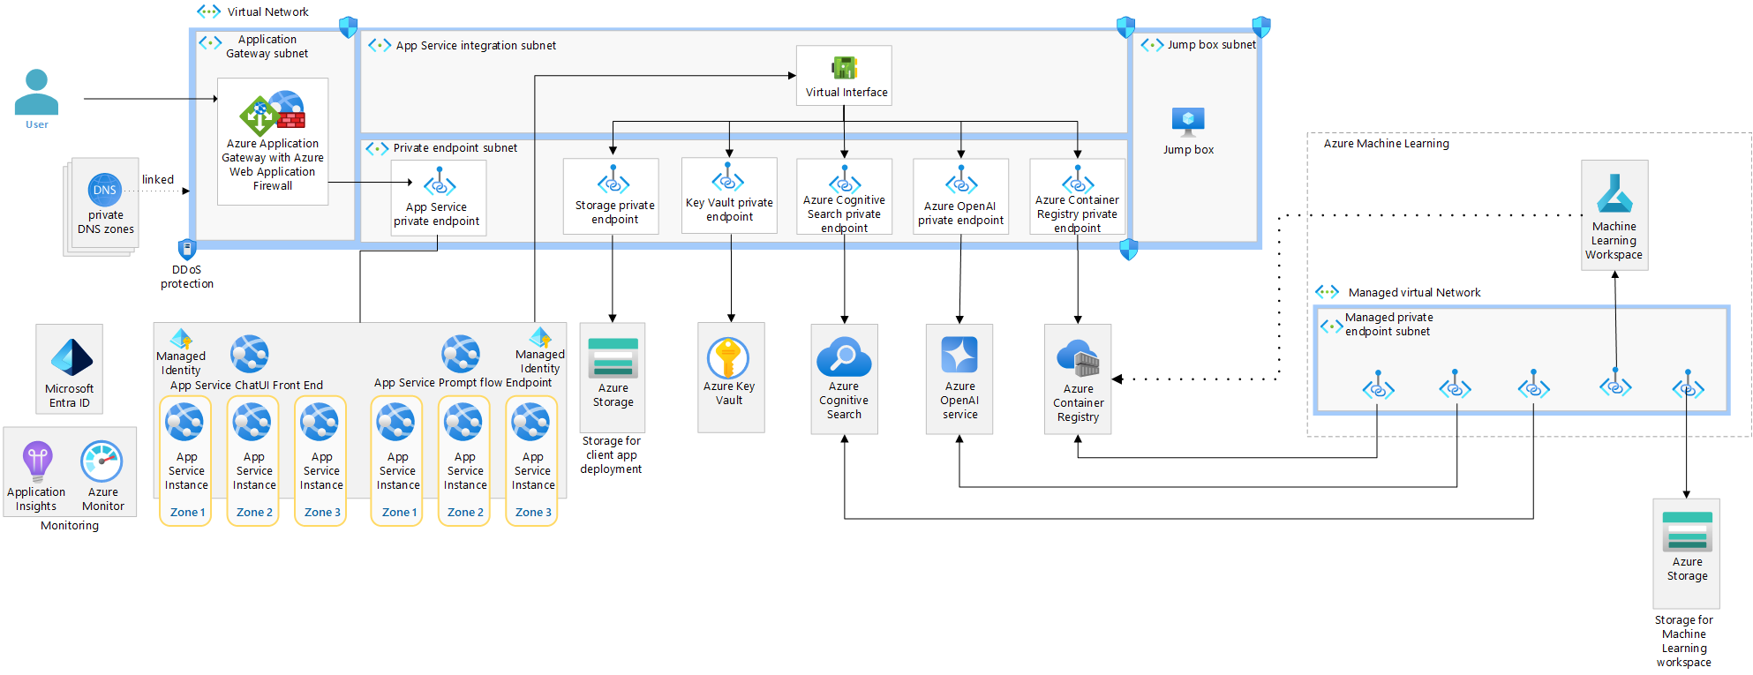Click 'Storage for Machine Learning workspace' caption
This screenshot has width=1753, height=675.
pyautogui.click(x=1683, y=641)
